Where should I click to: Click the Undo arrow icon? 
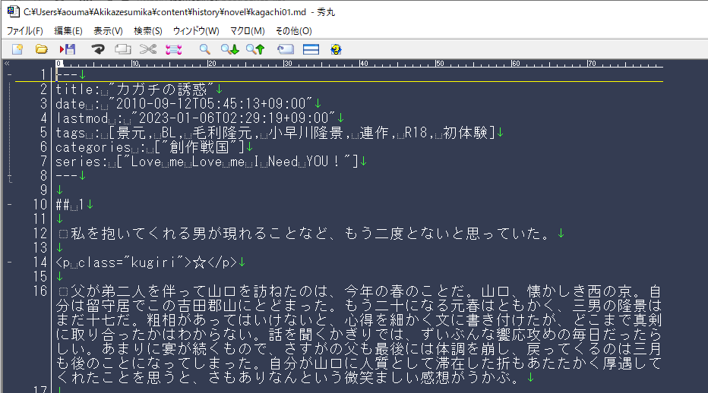coord(97,49)
